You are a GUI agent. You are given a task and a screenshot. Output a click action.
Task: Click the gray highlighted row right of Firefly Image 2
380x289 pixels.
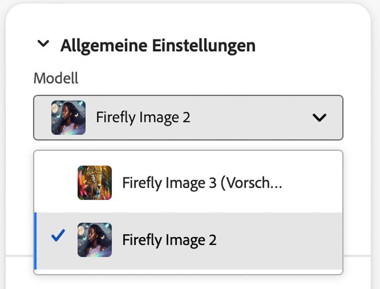tap(279, 241)
